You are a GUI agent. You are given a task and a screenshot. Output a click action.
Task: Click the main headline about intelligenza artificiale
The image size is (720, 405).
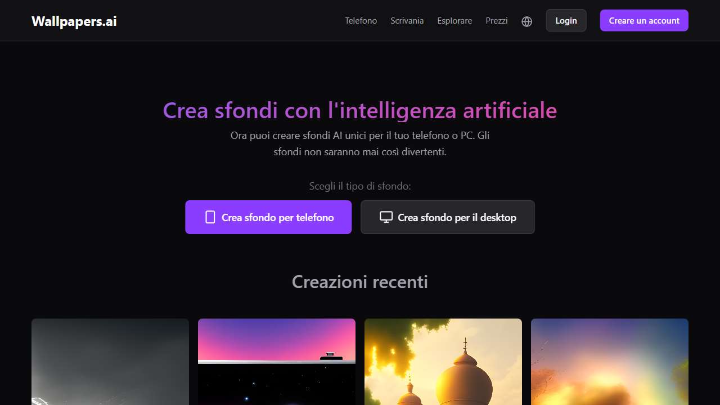pos(360,110)
